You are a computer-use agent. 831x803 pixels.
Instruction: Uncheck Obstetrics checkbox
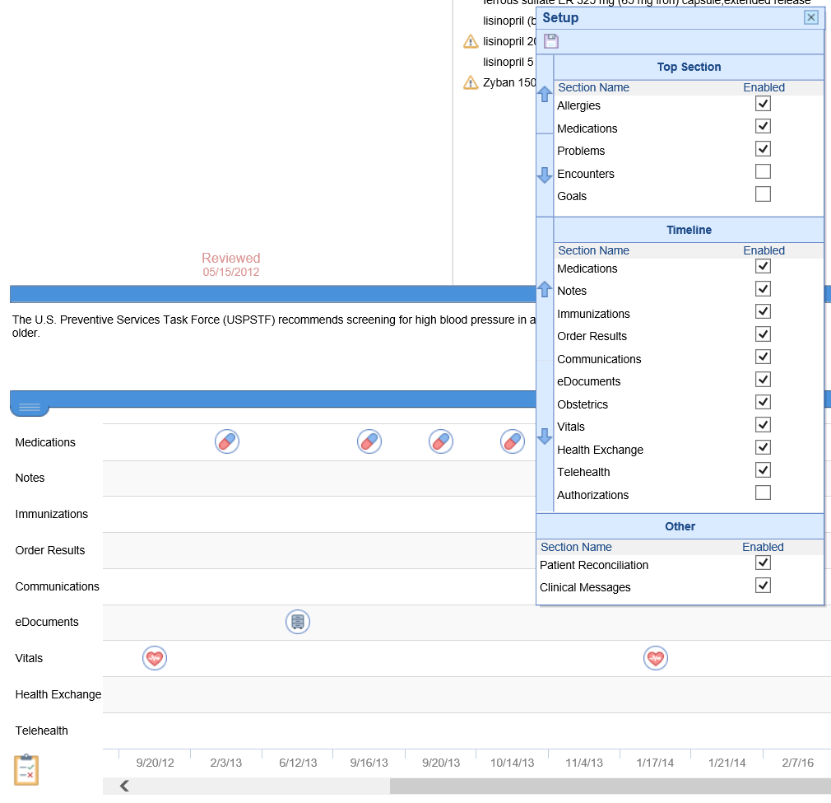click(x=764, y=403)
